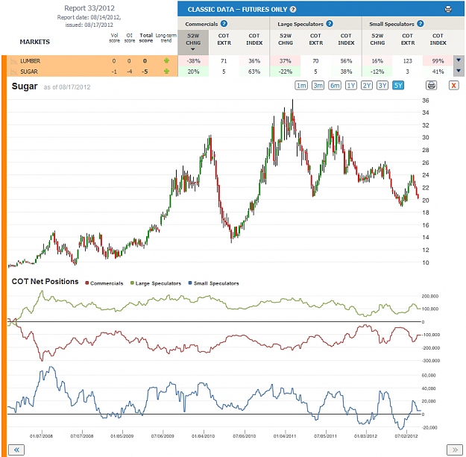Screen dimensions: 466x457
Task: Click the Sugar row chart icon
Action: click(13, 72)
